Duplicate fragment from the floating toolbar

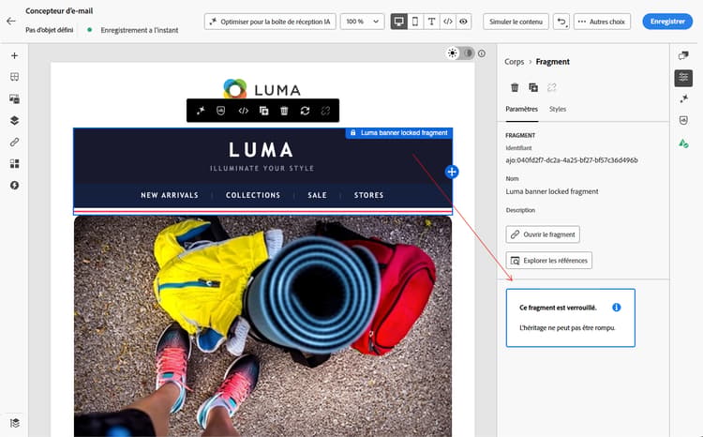tap(263, 111)
